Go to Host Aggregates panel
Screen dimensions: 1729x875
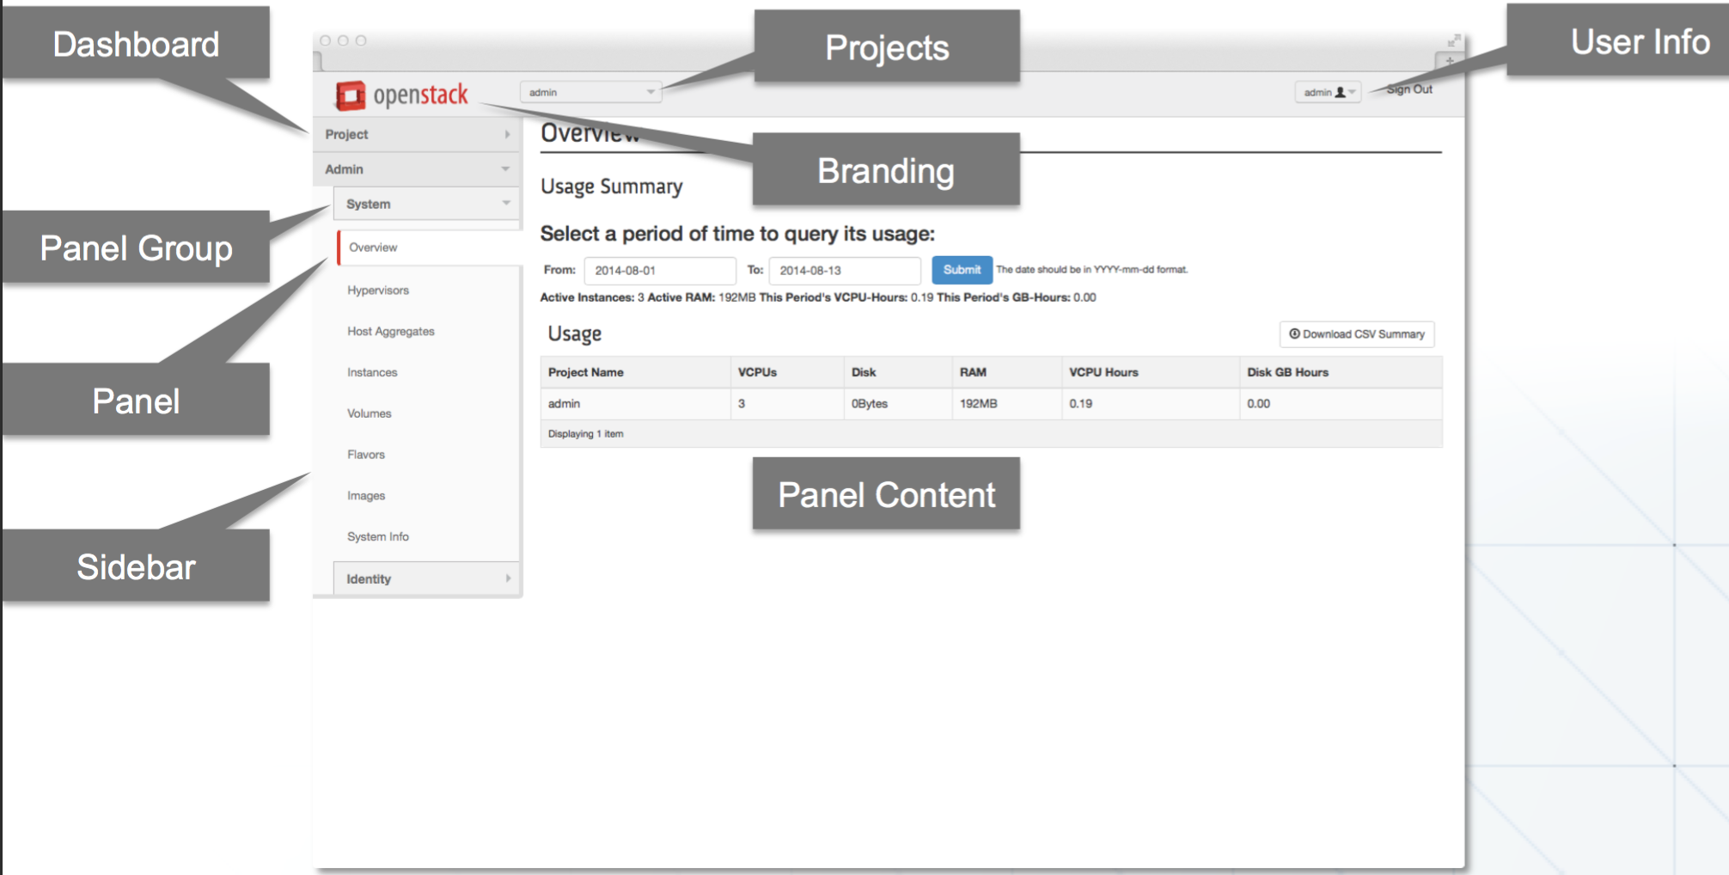coord(391,332)
